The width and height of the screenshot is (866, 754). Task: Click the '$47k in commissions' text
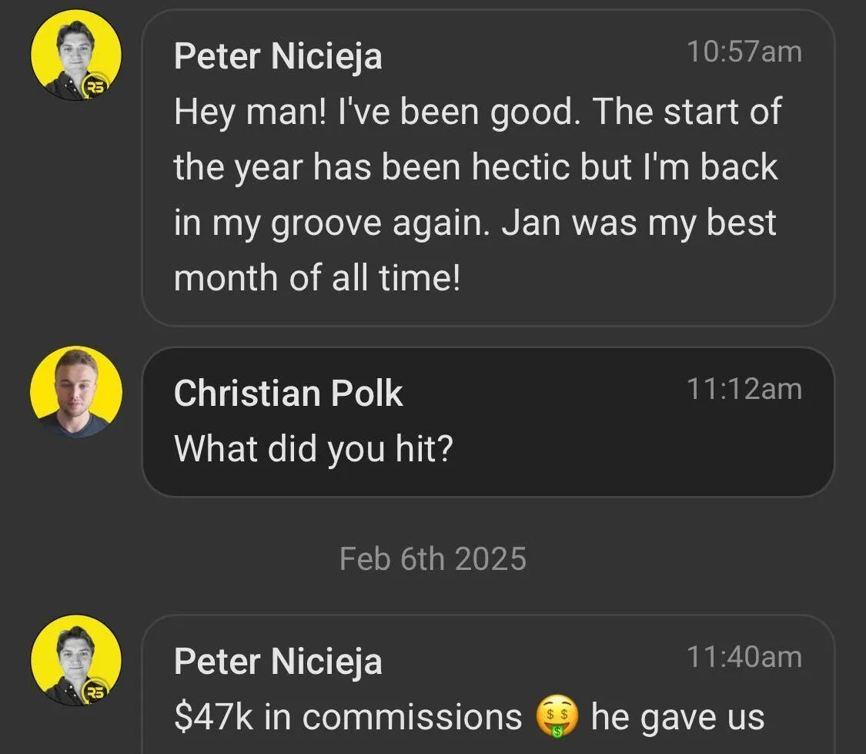pyautogui.click(x=348, y=717)
